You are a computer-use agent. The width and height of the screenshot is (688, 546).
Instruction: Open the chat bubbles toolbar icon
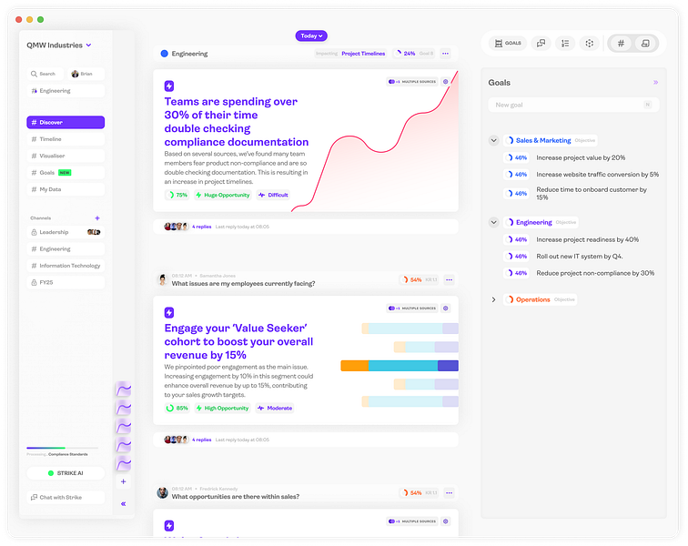point(541,43)
